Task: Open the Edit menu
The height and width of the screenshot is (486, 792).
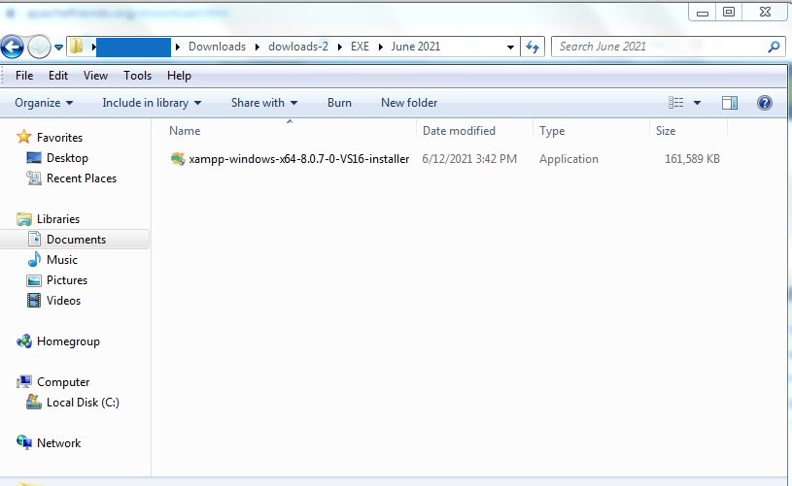Action: [58, 76]
